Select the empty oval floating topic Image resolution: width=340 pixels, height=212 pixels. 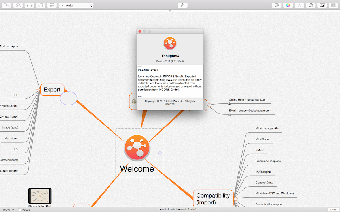click(x=69, y=98)
